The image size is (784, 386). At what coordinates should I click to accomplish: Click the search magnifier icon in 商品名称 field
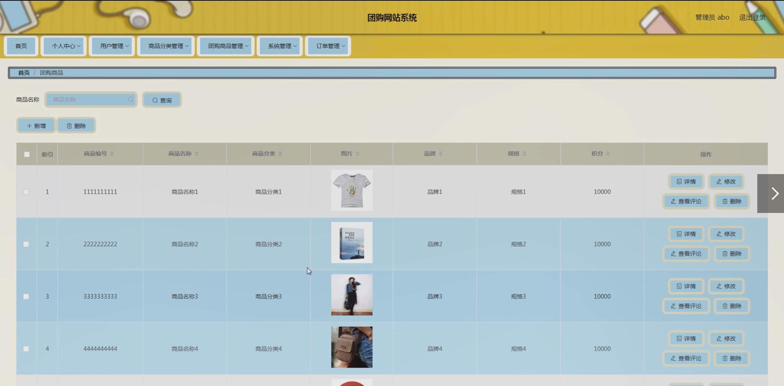130,100
